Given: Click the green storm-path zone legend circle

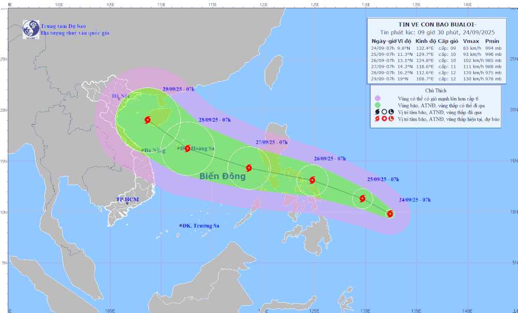Looking at the screenshot, I should (378, 105).
